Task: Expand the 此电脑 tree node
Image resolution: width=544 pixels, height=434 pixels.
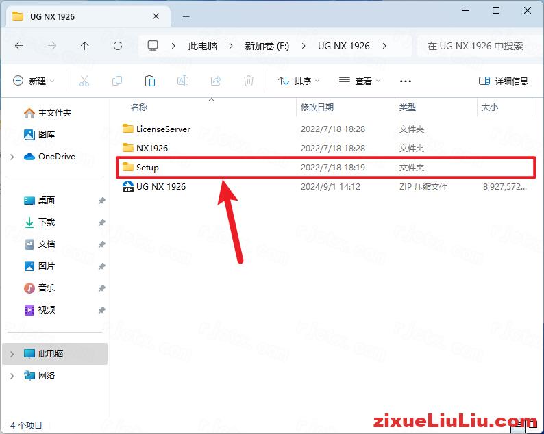Action: (12, 354)
